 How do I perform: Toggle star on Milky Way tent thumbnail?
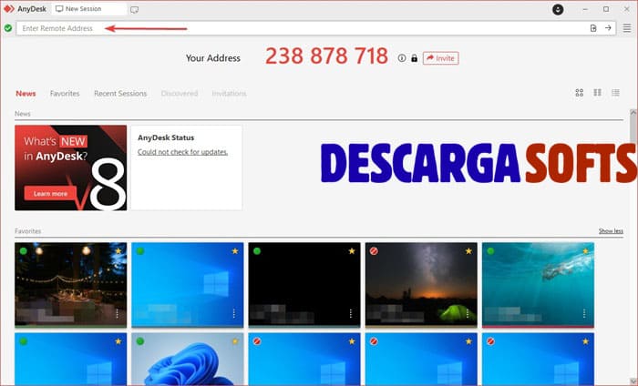click(x=468, y=251)
